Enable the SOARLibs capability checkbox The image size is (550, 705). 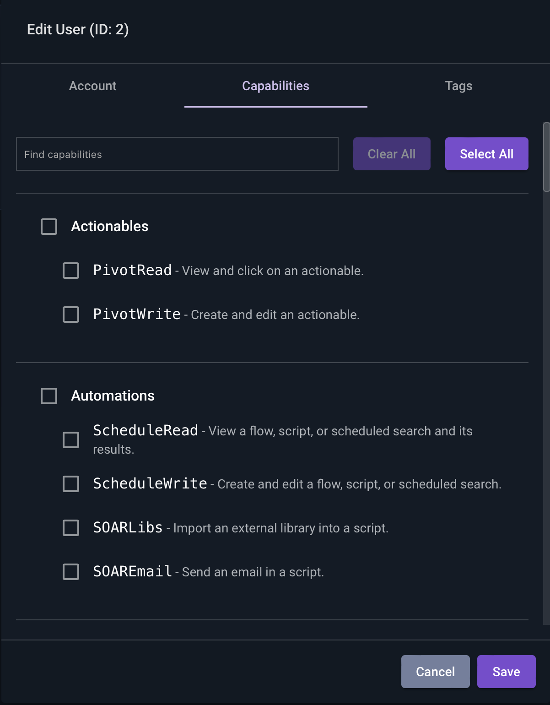71,528
